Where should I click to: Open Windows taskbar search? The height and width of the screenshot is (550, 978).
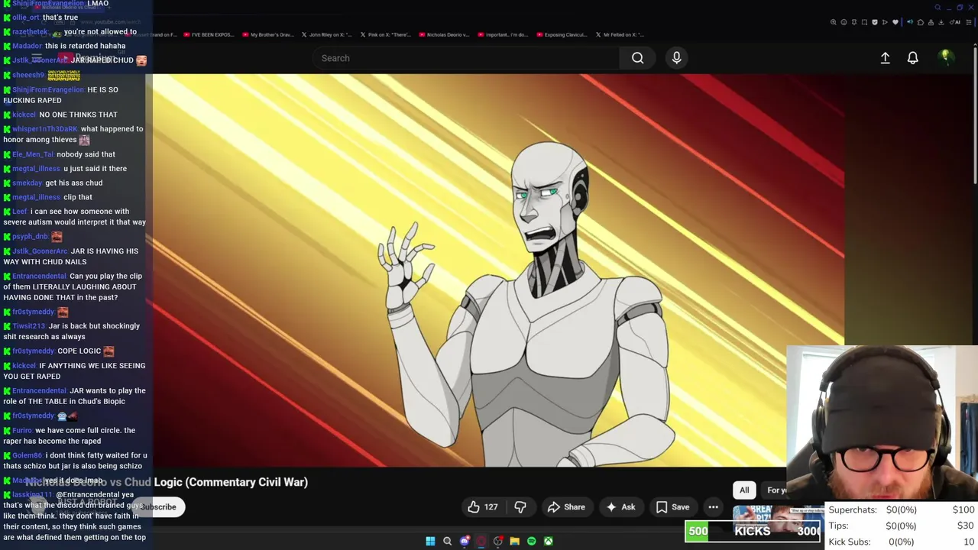pos(448,541)
